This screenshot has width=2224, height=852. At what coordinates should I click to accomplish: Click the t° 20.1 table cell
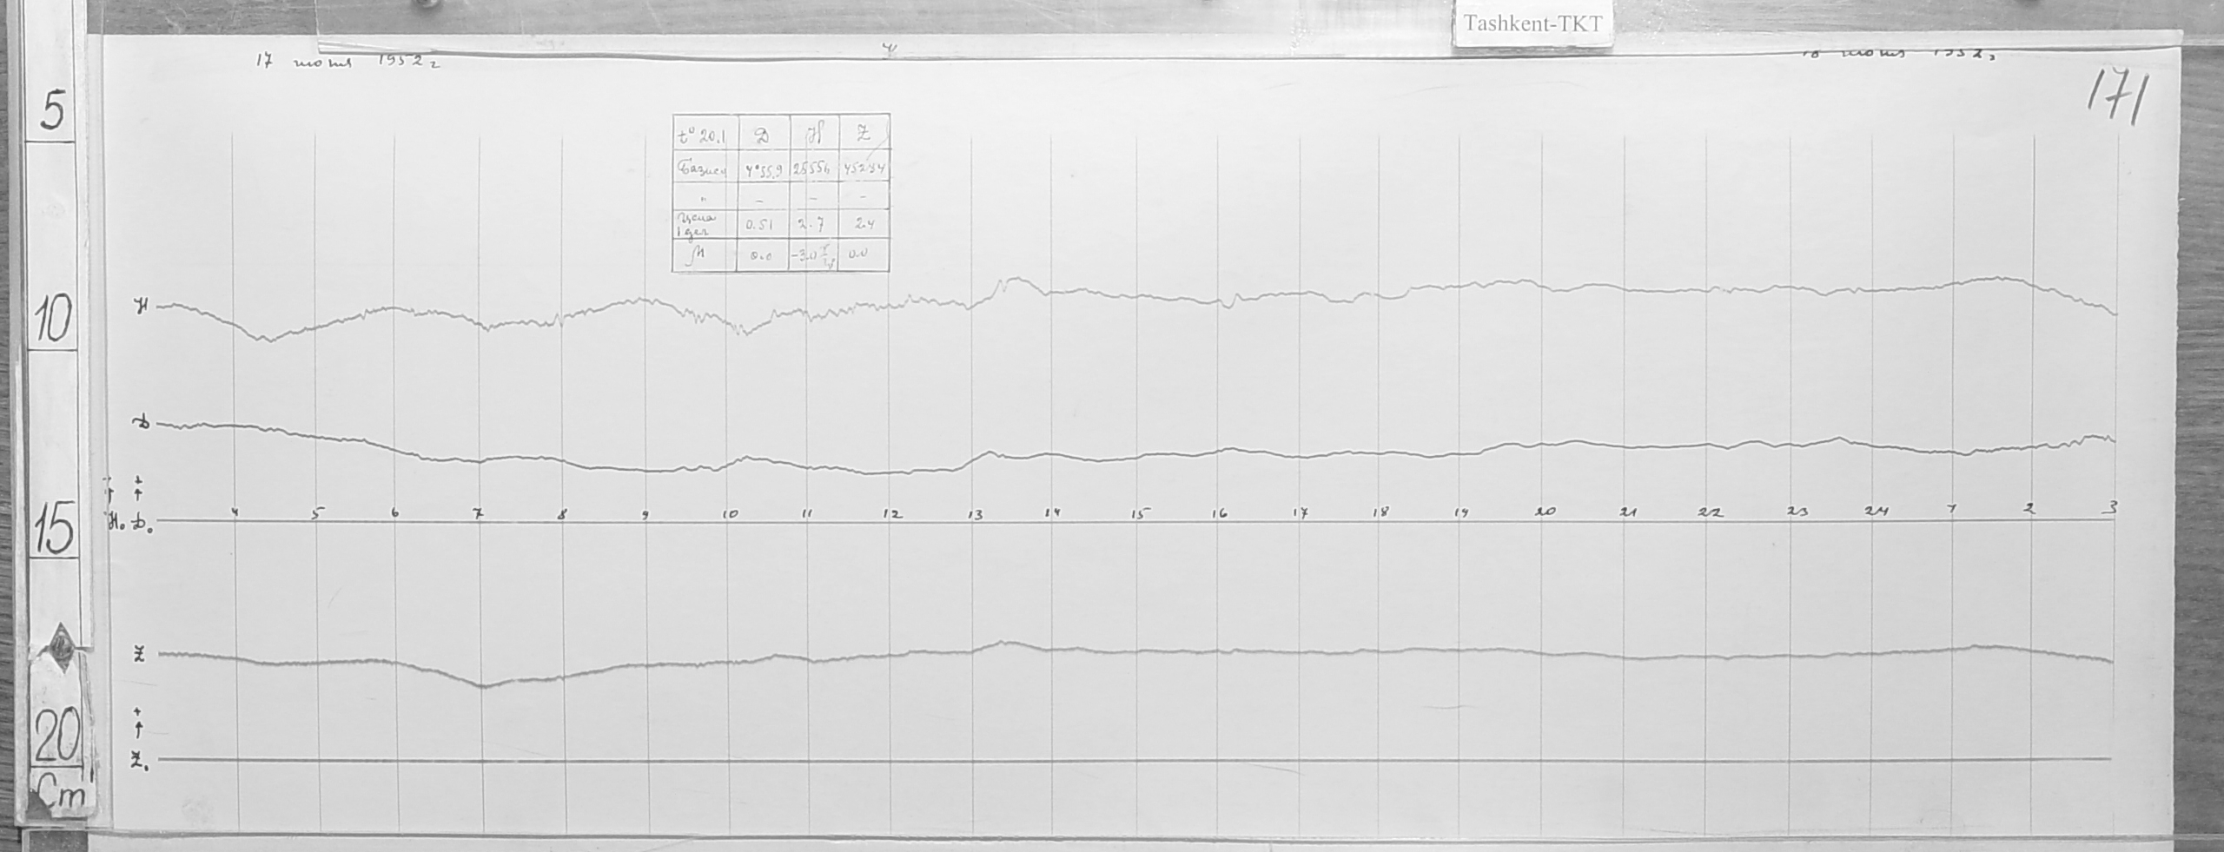tap(704, 135)
